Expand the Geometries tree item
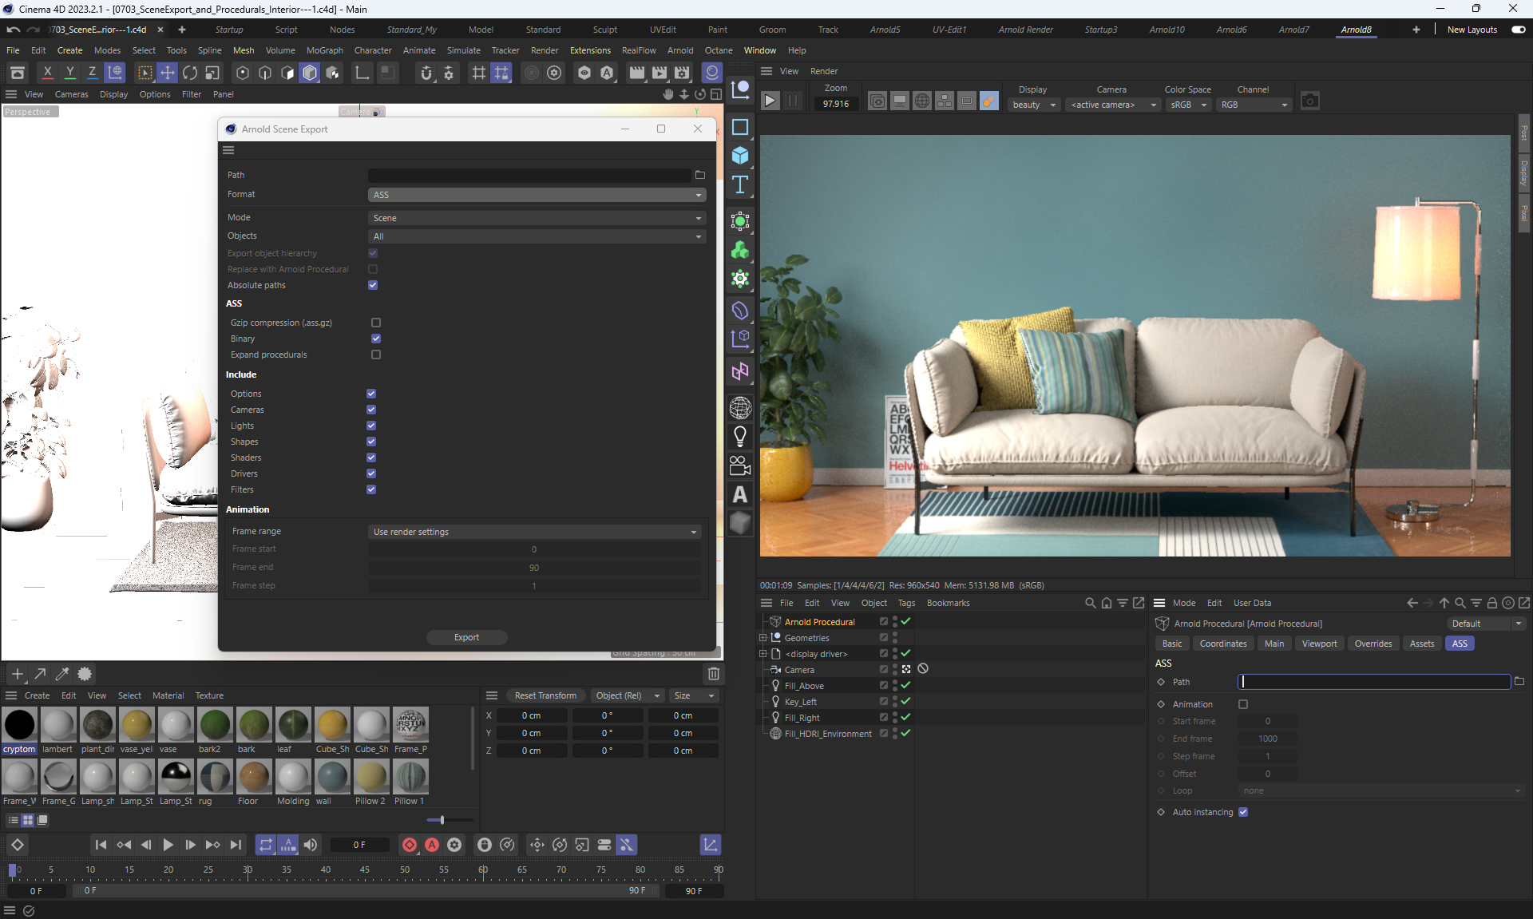1533x919 pixels. pos(763,638)
